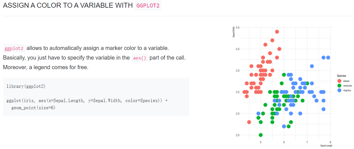Click the 7 x-axis tick label
Viewport: 354px width, 149px height.
click(x=307, y=142)
